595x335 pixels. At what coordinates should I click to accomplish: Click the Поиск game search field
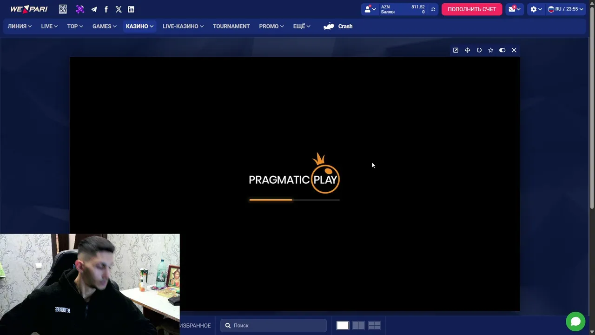[x=274, y=326]
